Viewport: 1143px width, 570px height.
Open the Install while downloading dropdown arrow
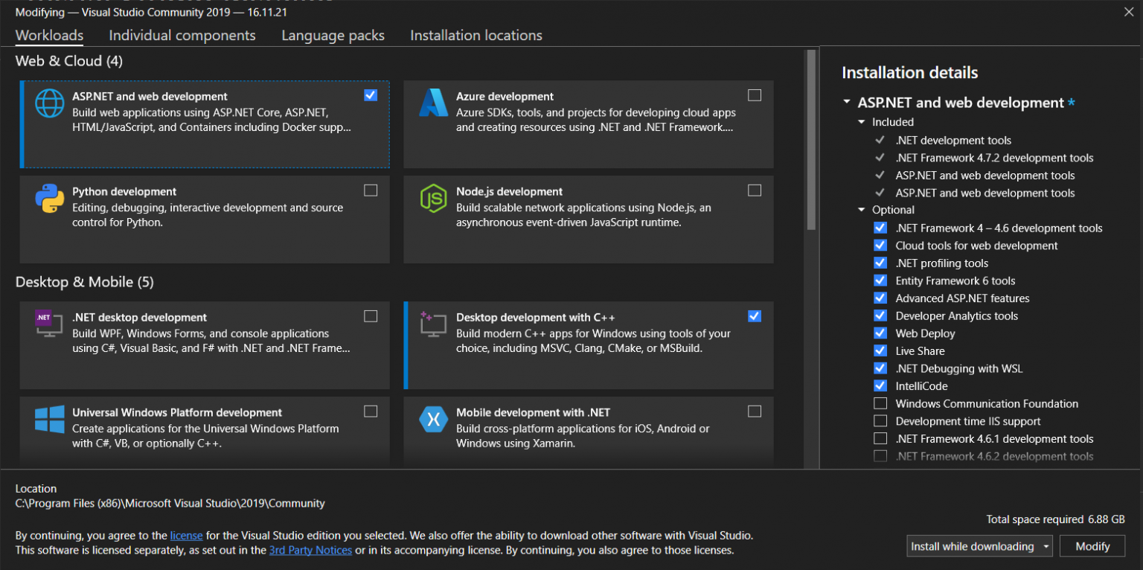tap(1045, 545)
